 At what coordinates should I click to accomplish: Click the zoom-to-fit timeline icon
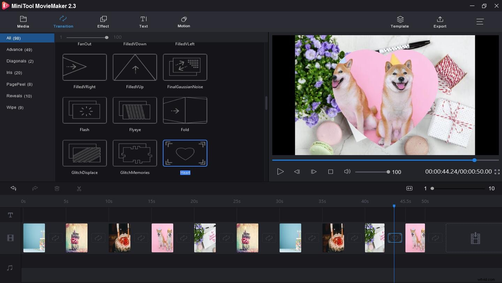[409, 188]
